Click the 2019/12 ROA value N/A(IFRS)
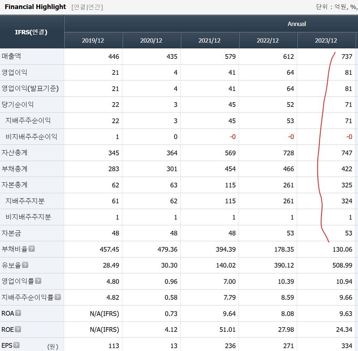The image size is (358, 351). click(104, 314)
